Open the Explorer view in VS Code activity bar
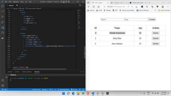The image size is (171, 96). pyautogui.click(x=3, y=6)
